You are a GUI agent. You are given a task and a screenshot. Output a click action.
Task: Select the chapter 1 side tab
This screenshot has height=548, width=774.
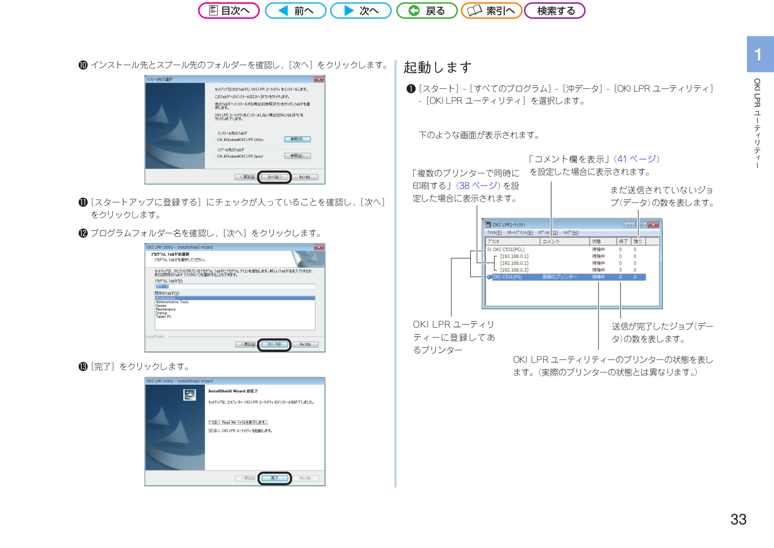pyautogui.click(x=760, y=54)
